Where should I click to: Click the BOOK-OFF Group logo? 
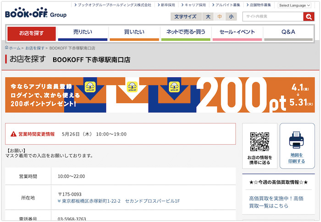[x=36, y=13]
